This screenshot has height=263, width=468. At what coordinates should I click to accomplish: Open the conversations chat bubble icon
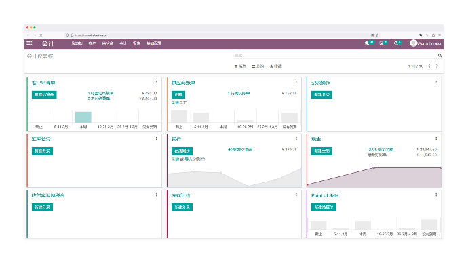point(366,43)
